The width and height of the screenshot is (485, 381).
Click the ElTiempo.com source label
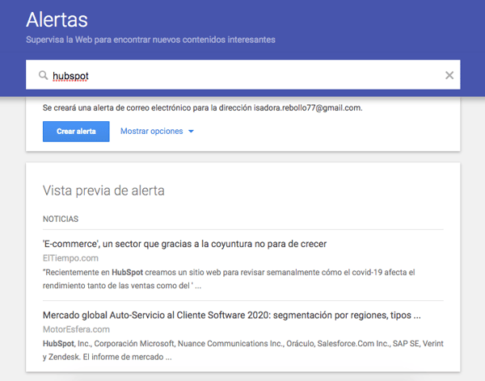[70, 258]
